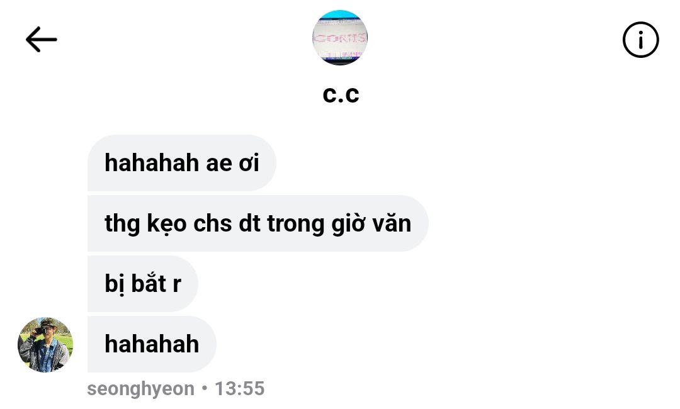Tap the 13:55 timestamp below the messages
The height and width of the screenshot is (409, 680).
240,389
